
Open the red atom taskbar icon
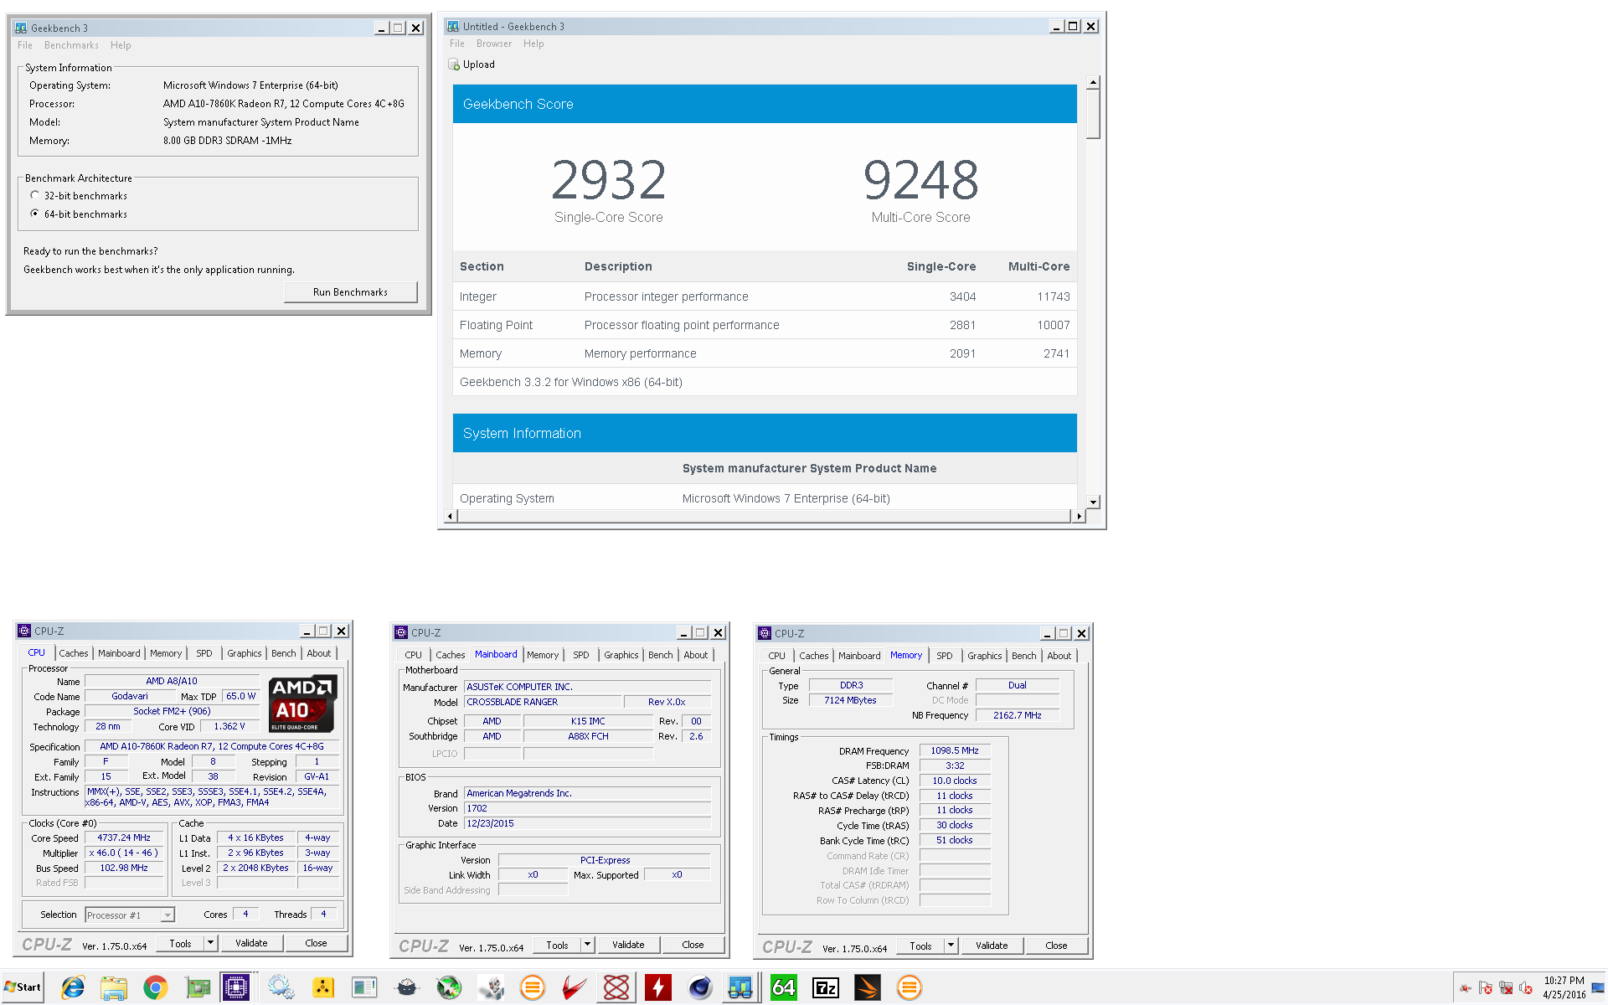click(x=616, y=988)
